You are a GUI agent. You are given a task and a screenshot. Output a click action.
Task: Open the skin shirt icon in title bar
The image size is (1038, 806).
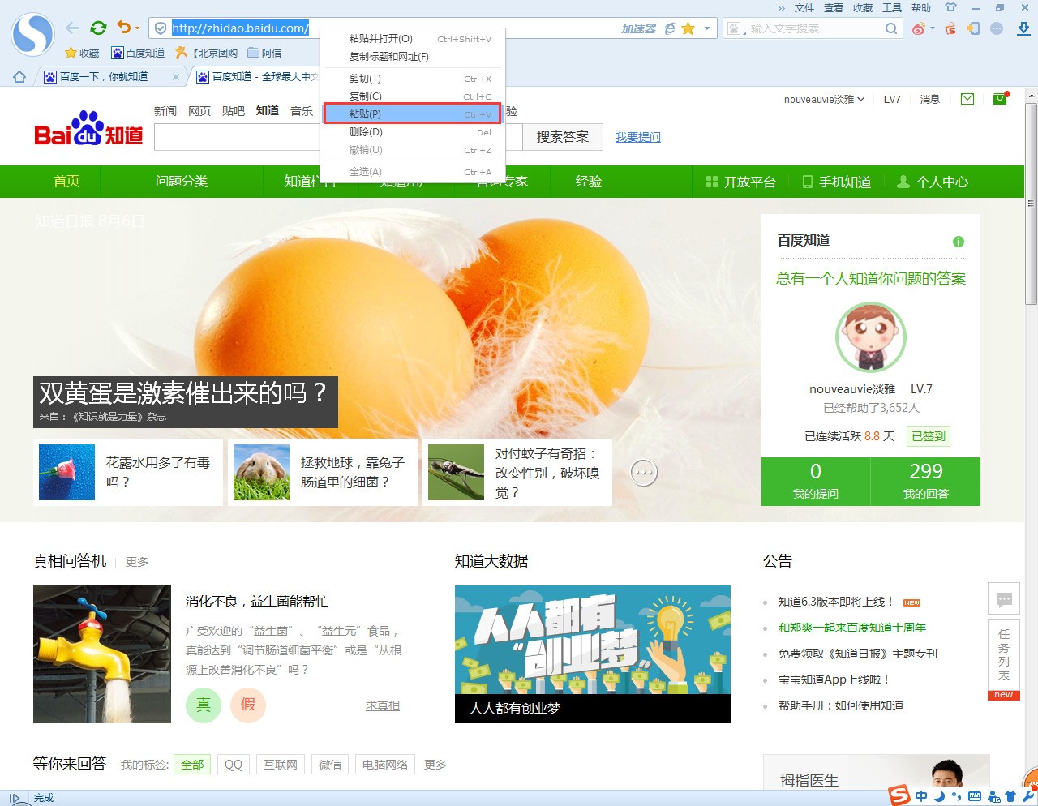tap(950, 7)
